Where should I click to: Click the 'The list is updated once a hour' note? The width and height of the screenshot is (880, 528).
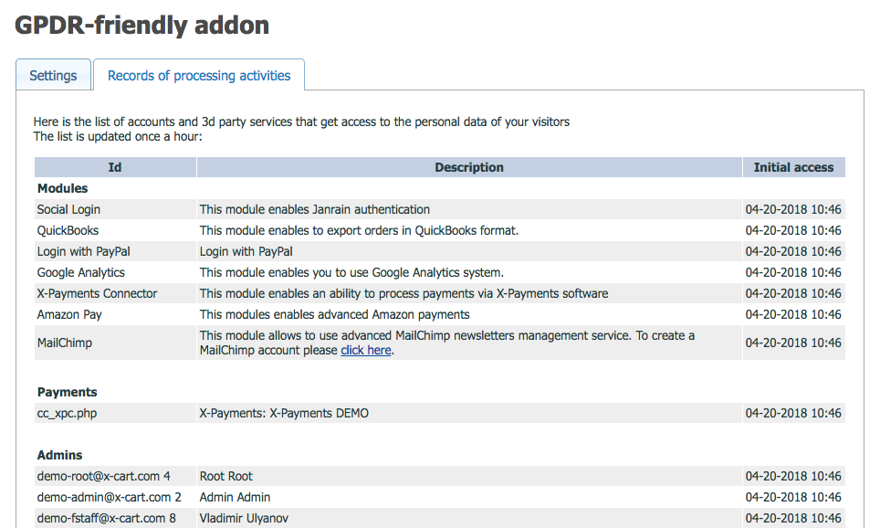click(118, 136)
